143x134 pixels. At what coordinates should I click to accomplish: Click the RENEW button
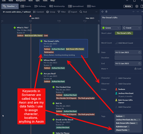[x=128, y=6]
